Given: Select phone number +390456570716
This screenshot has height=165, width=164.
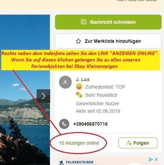Looking at the screenshot, I should (91, 124).
